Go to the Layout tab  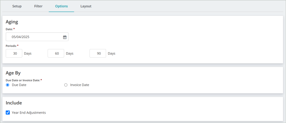pos(86,6)
